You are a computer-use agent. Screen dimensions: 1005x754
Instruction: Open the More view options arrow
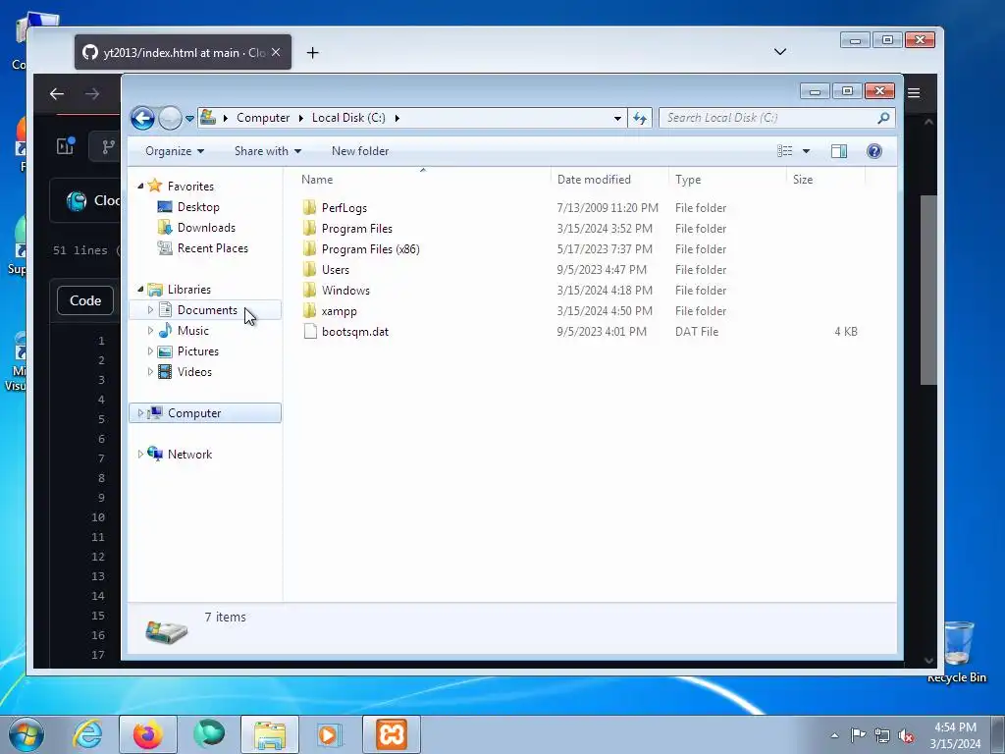tap(807, 151)
